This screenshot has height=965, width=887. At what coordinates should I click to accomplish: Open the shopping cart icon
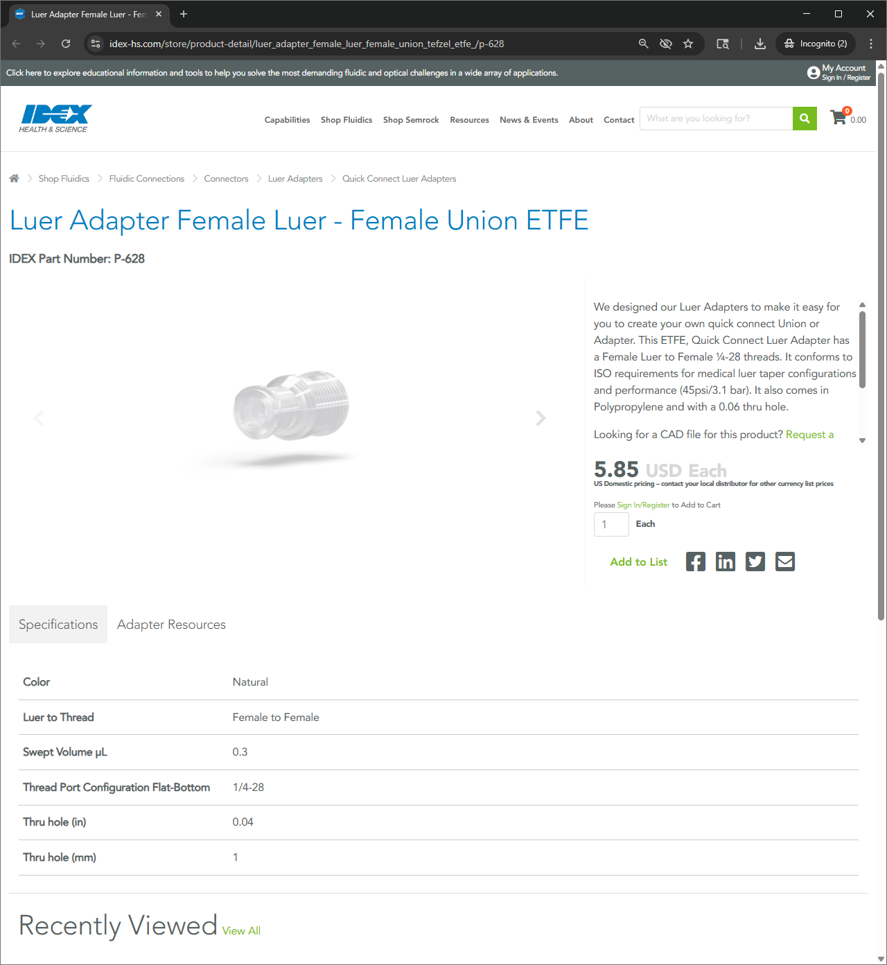[838, 118]
